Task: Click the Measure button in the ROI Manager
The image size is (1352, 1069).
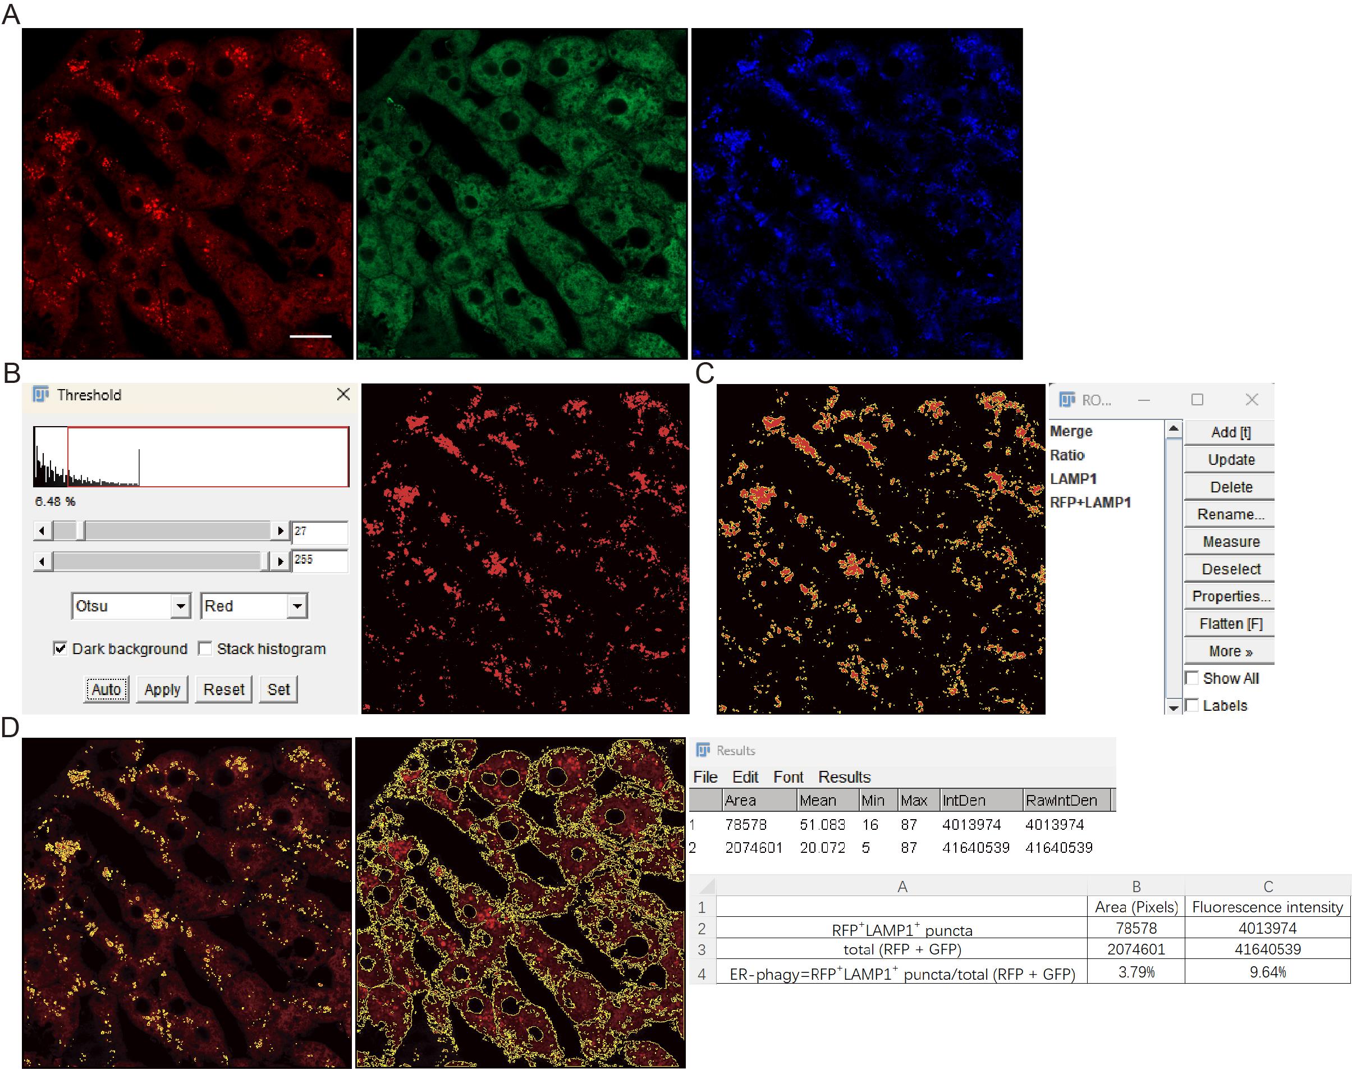Action: 1230,541
